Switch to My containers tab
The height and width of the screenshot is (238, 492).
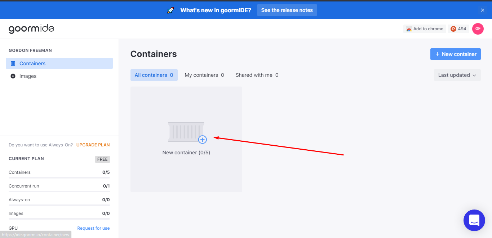(204, 75)
